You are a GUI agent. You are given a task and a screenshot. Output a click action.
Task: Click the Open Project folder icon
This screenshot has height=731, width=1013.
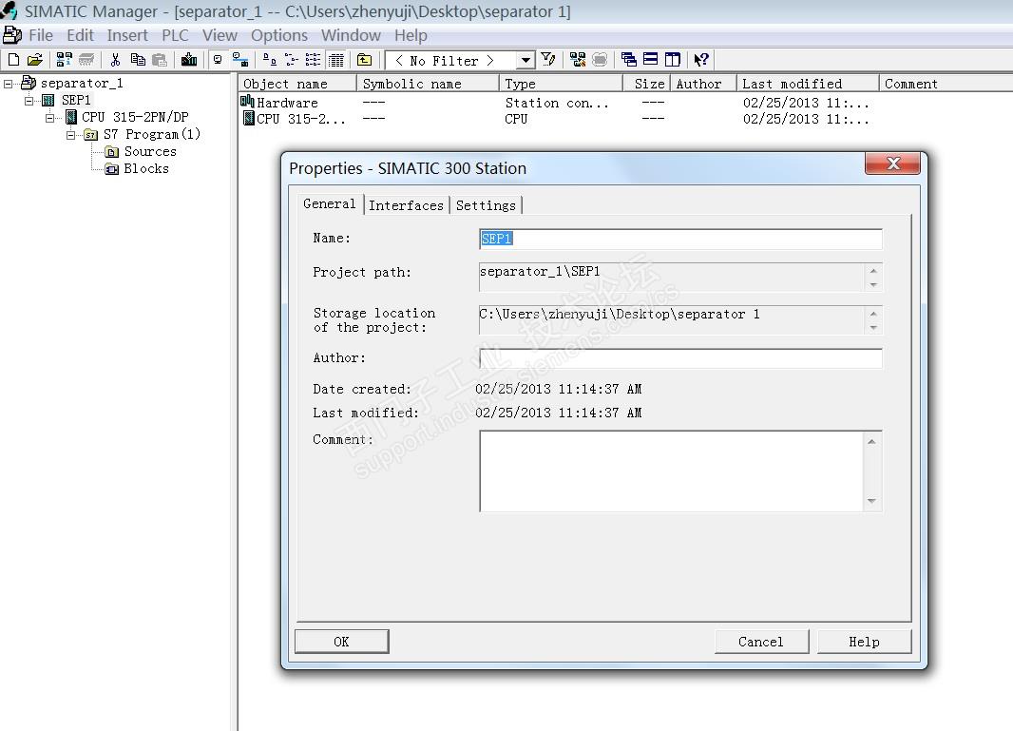point(35,60)
